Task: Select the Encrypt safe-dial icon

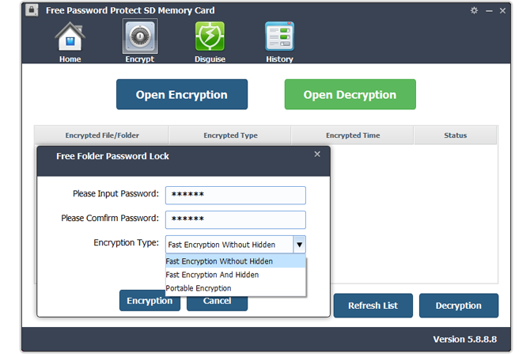Action: coord(140,36)
